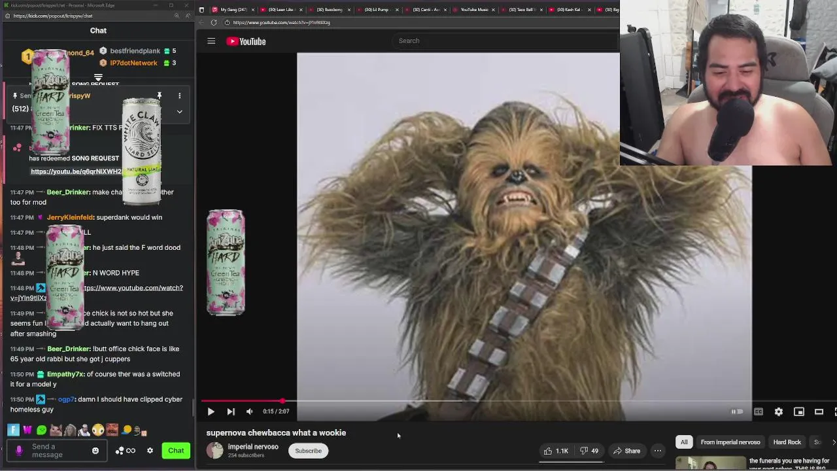The height and width of the screenshot is (471, 837).
Task: Focus the Send a message field
Action: pyautogui.click(x=56, y=451)
